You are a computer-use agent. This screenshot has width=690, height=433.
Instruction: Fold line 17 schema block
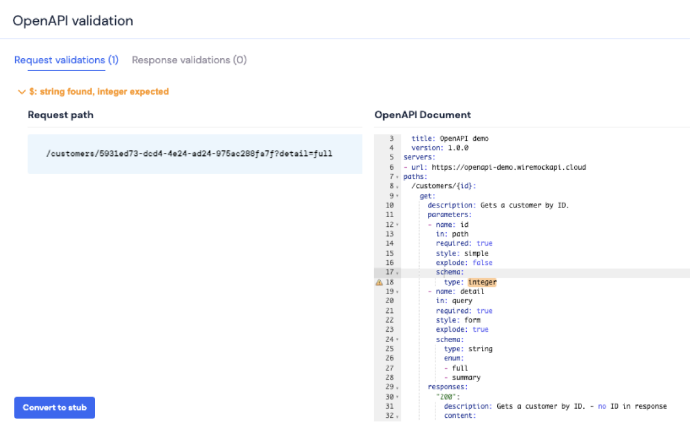click(397, 272)
